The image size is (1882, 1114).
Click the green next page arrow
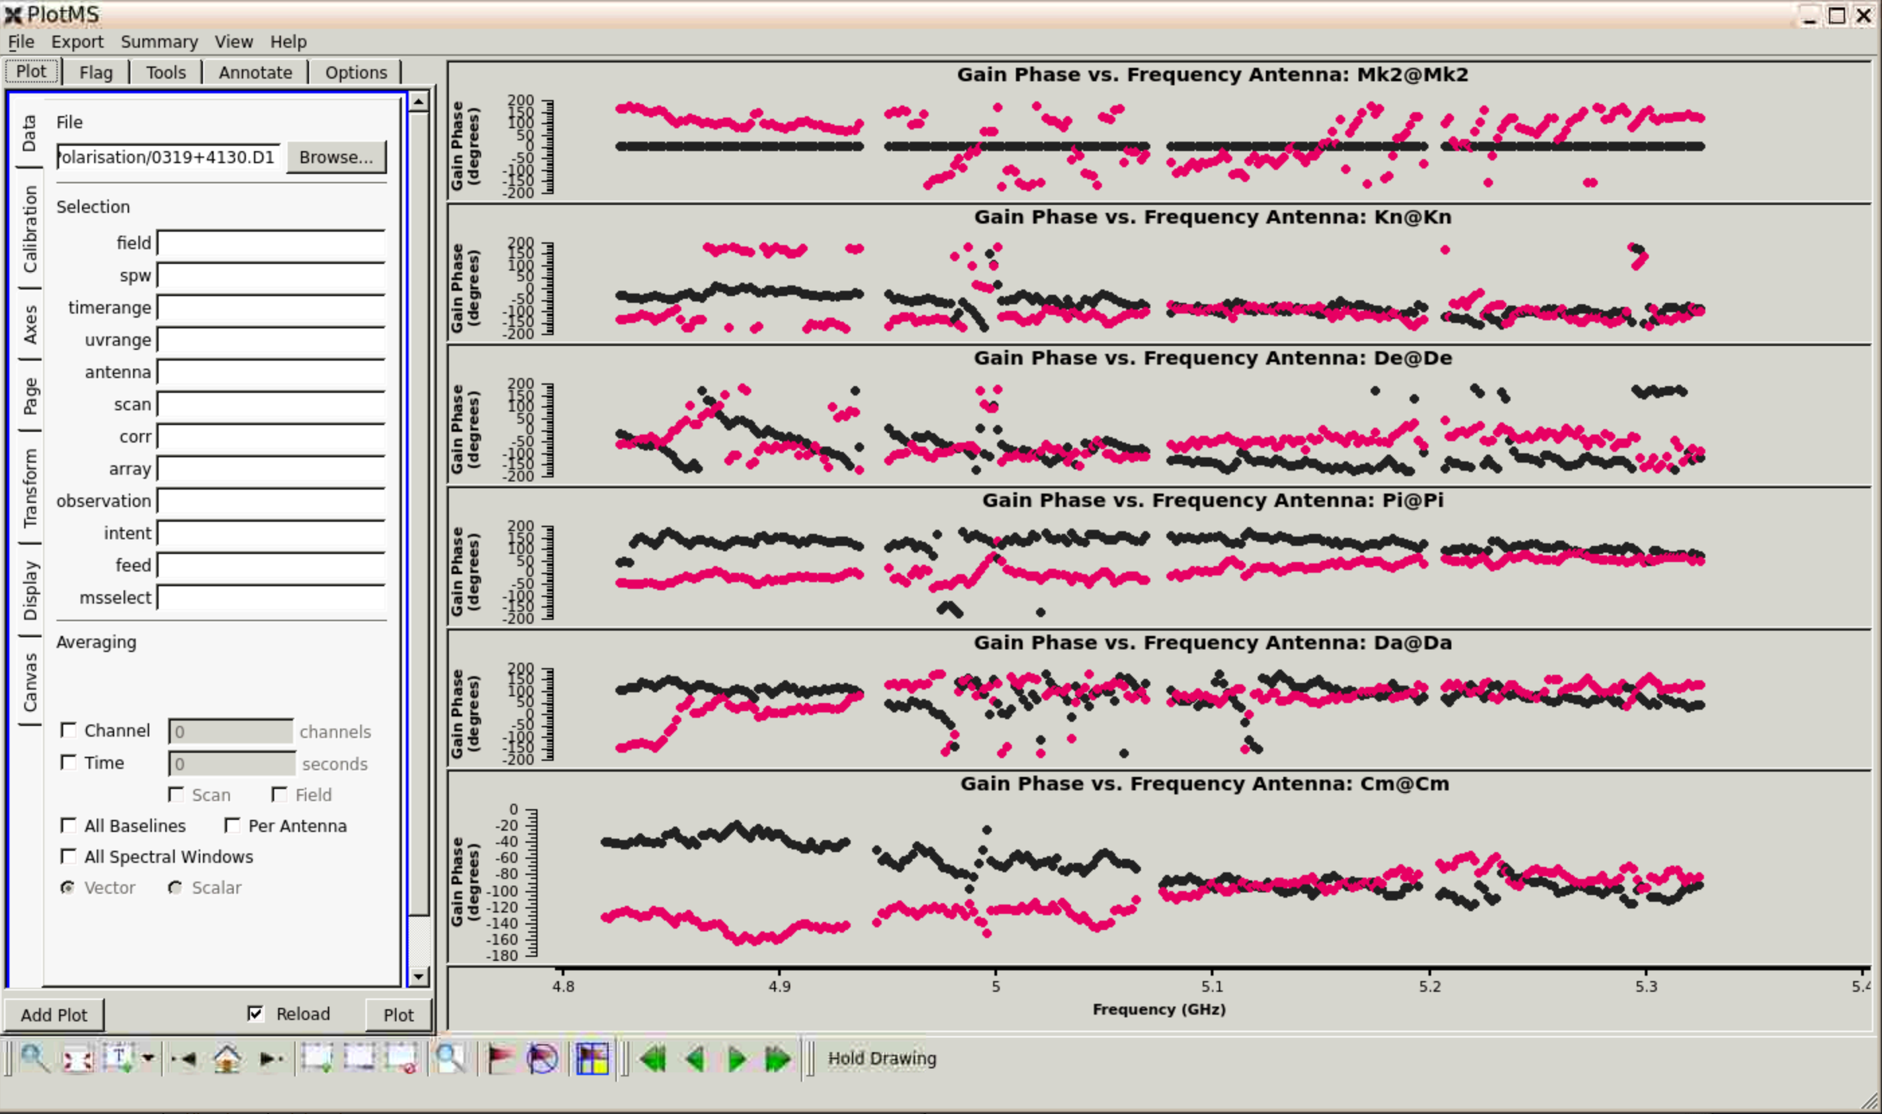click(736, 1058)
